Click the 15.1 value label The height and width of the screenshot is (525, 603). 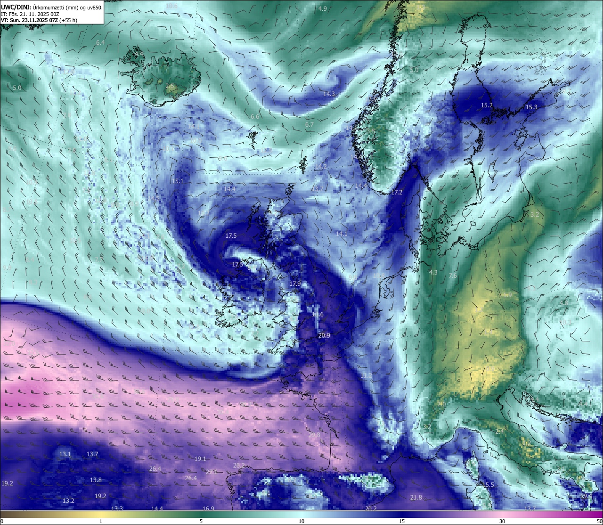pyautogui.click(x=178, y=181)
